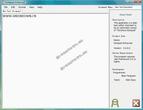The width and height of the screenshot is (143, 110).
Task: Click the .Net Framework requirement text
Action: click(125, 59)
